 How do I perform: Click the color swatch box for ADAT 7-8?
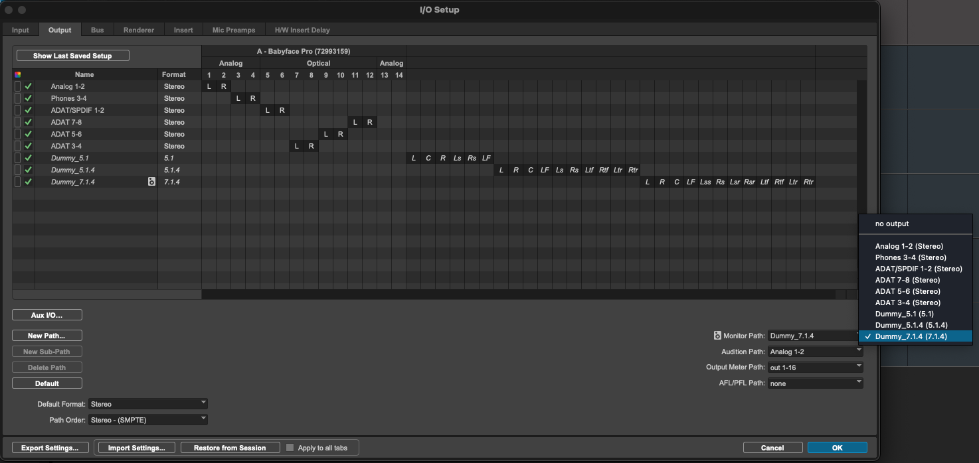coord(17,122)
